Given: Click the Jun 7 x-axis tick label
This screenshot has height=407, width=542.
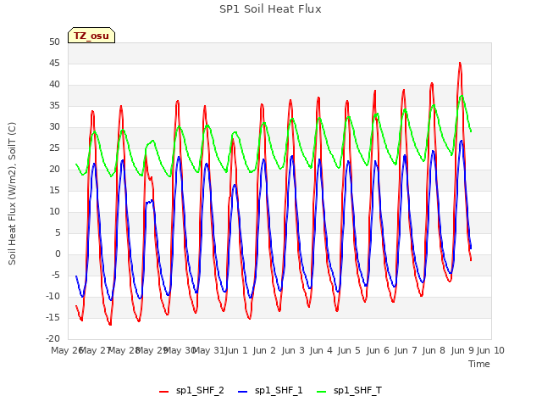Looking at the screenshot, I should click(x=406, y=350).
